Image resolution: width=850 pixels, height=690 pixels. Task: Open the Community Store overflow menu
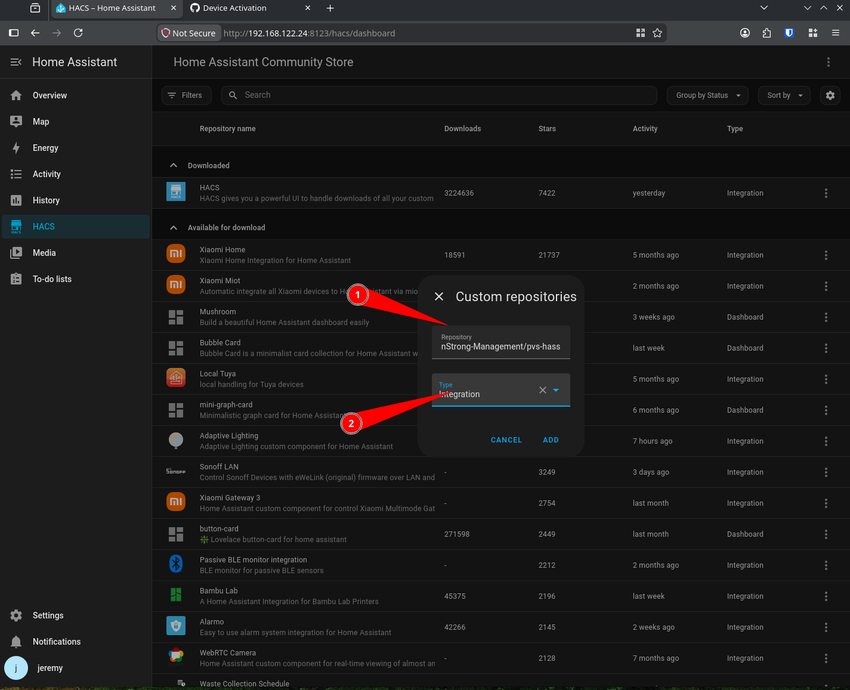pos(828,62)
